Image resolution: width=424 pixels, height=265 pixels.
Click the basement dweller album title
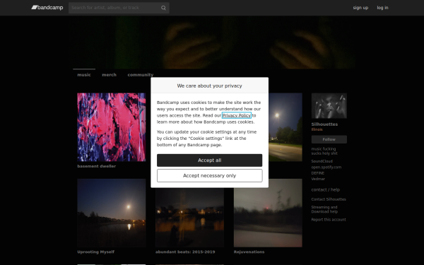(x=97, y=166)
